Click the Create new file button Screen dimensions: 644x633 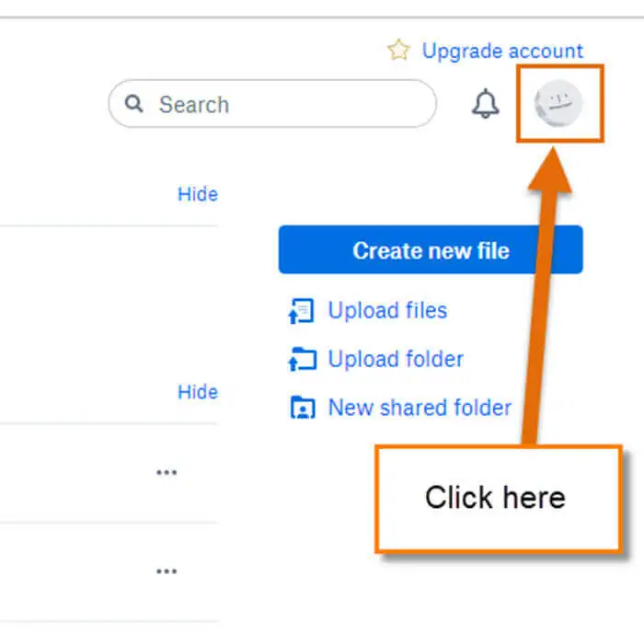(431, 249)
